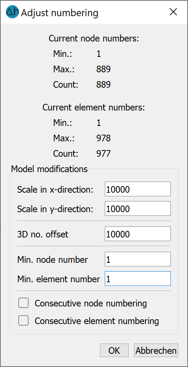Select the 3D no. offset value field
Screen dimensions: 188x367
[138, 233]
